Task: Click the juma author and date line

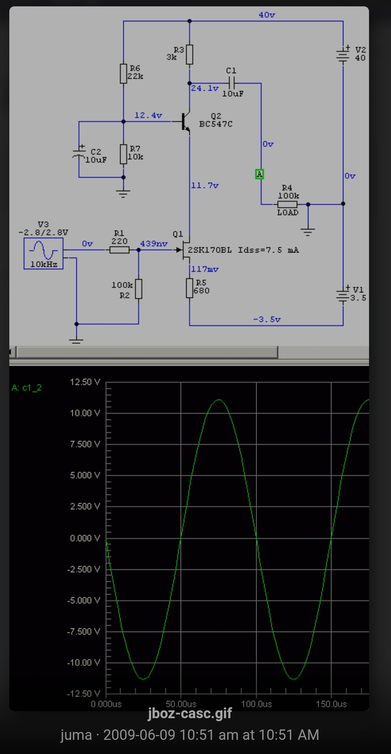Action: tap(190, 735)
